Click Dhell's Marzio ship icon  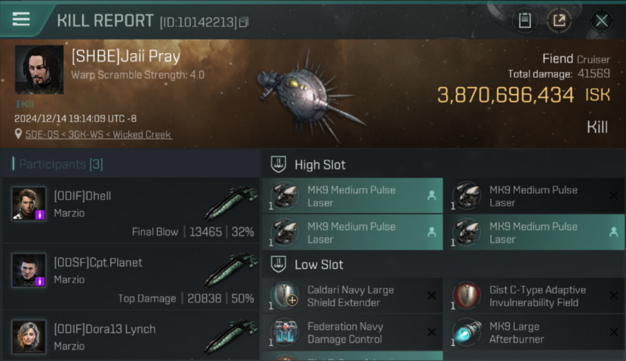[231, 204]
